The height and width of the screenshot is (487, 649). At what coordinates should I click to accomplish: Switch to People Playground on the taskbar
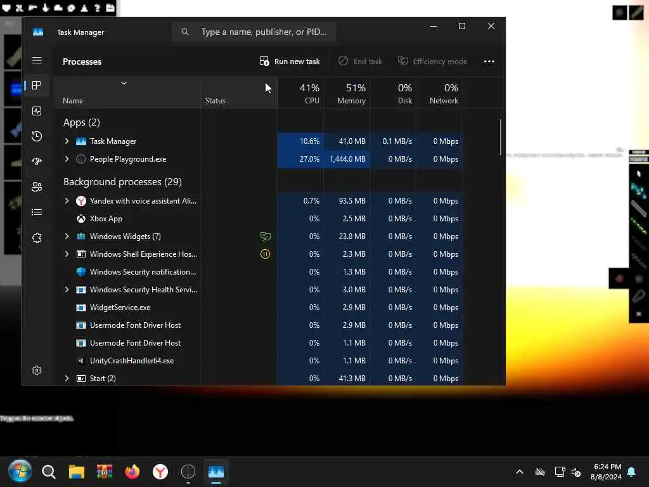click(x=188, y=472)
